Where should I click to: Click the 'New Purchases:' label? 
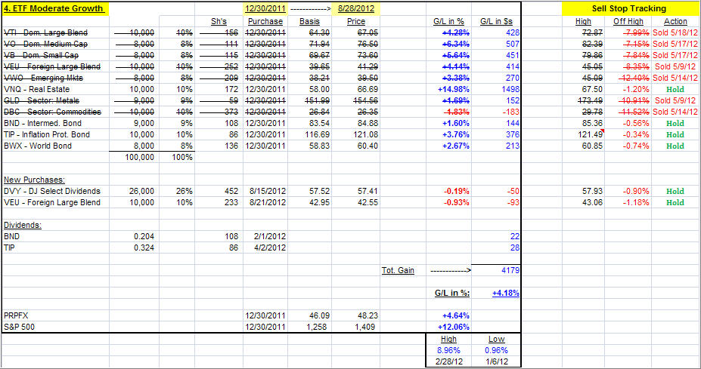pyautogui.click(x=35, y=180)
